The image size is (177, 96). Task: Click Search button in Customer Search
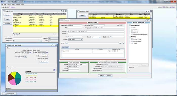pyautogui.click(x=82, y=15)
